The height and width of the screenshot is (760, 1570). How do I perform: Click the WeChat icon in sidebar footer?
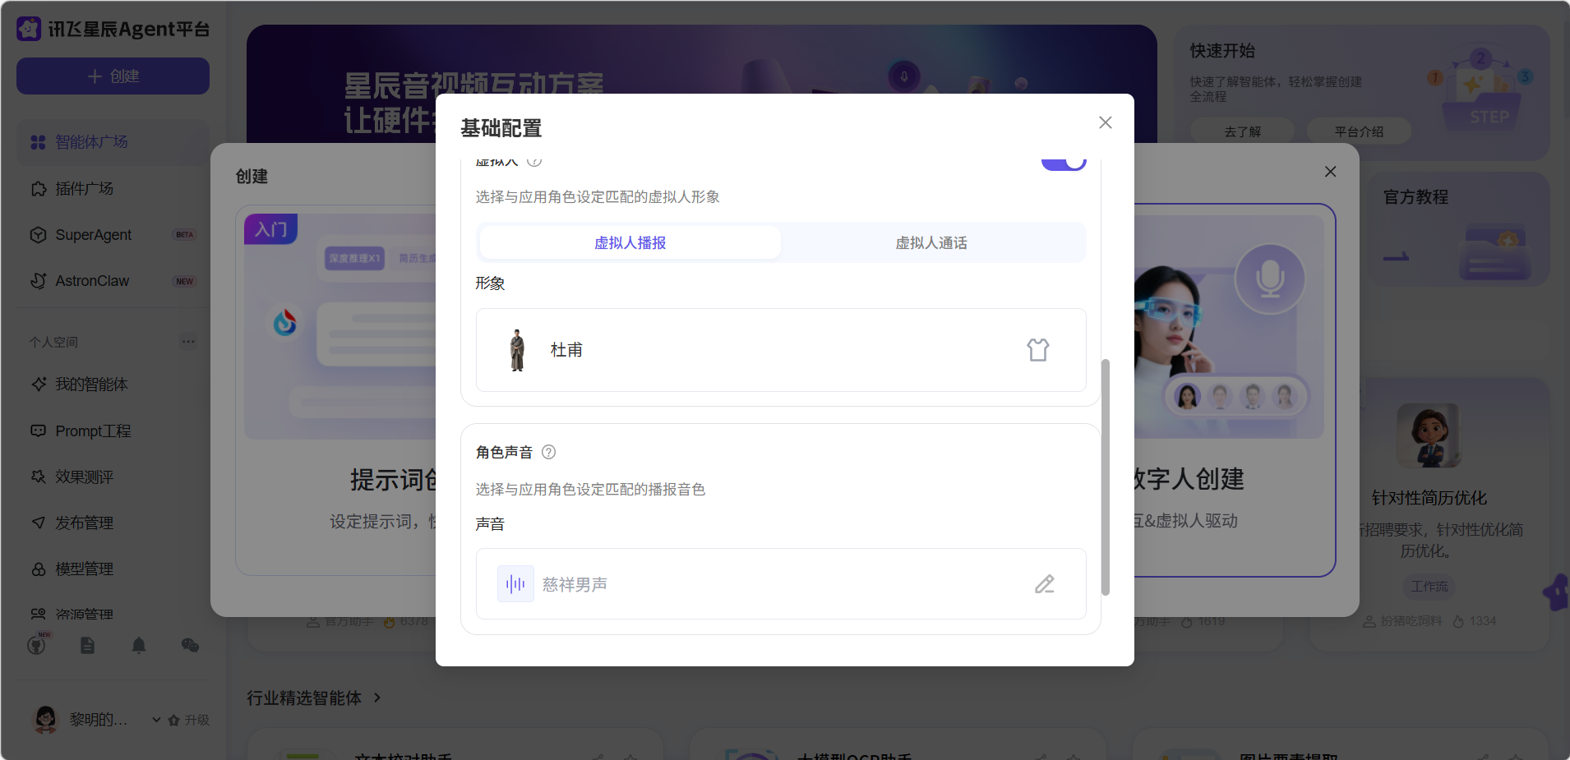(190, 646)
